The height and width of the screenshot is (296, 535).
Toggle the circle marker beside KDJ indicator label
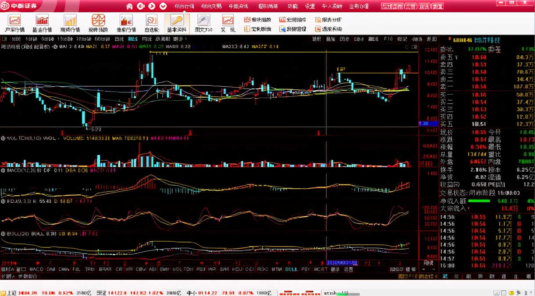click(x=3, y=201)
